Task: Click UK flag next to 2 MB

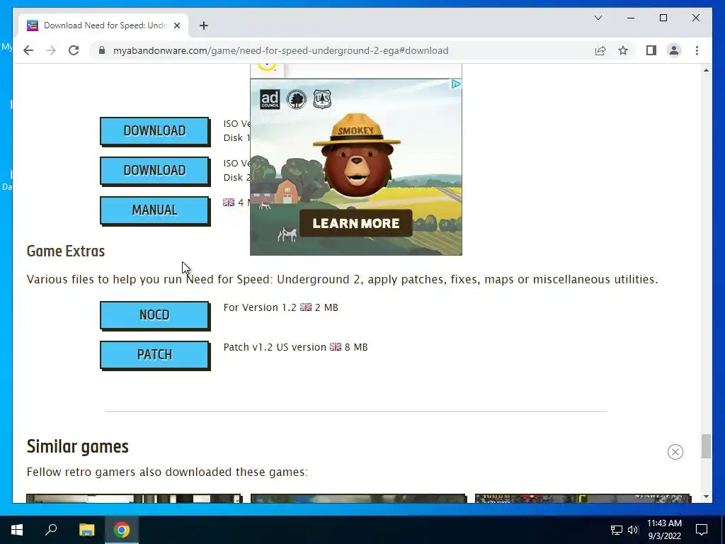Action: pos(306,307)
